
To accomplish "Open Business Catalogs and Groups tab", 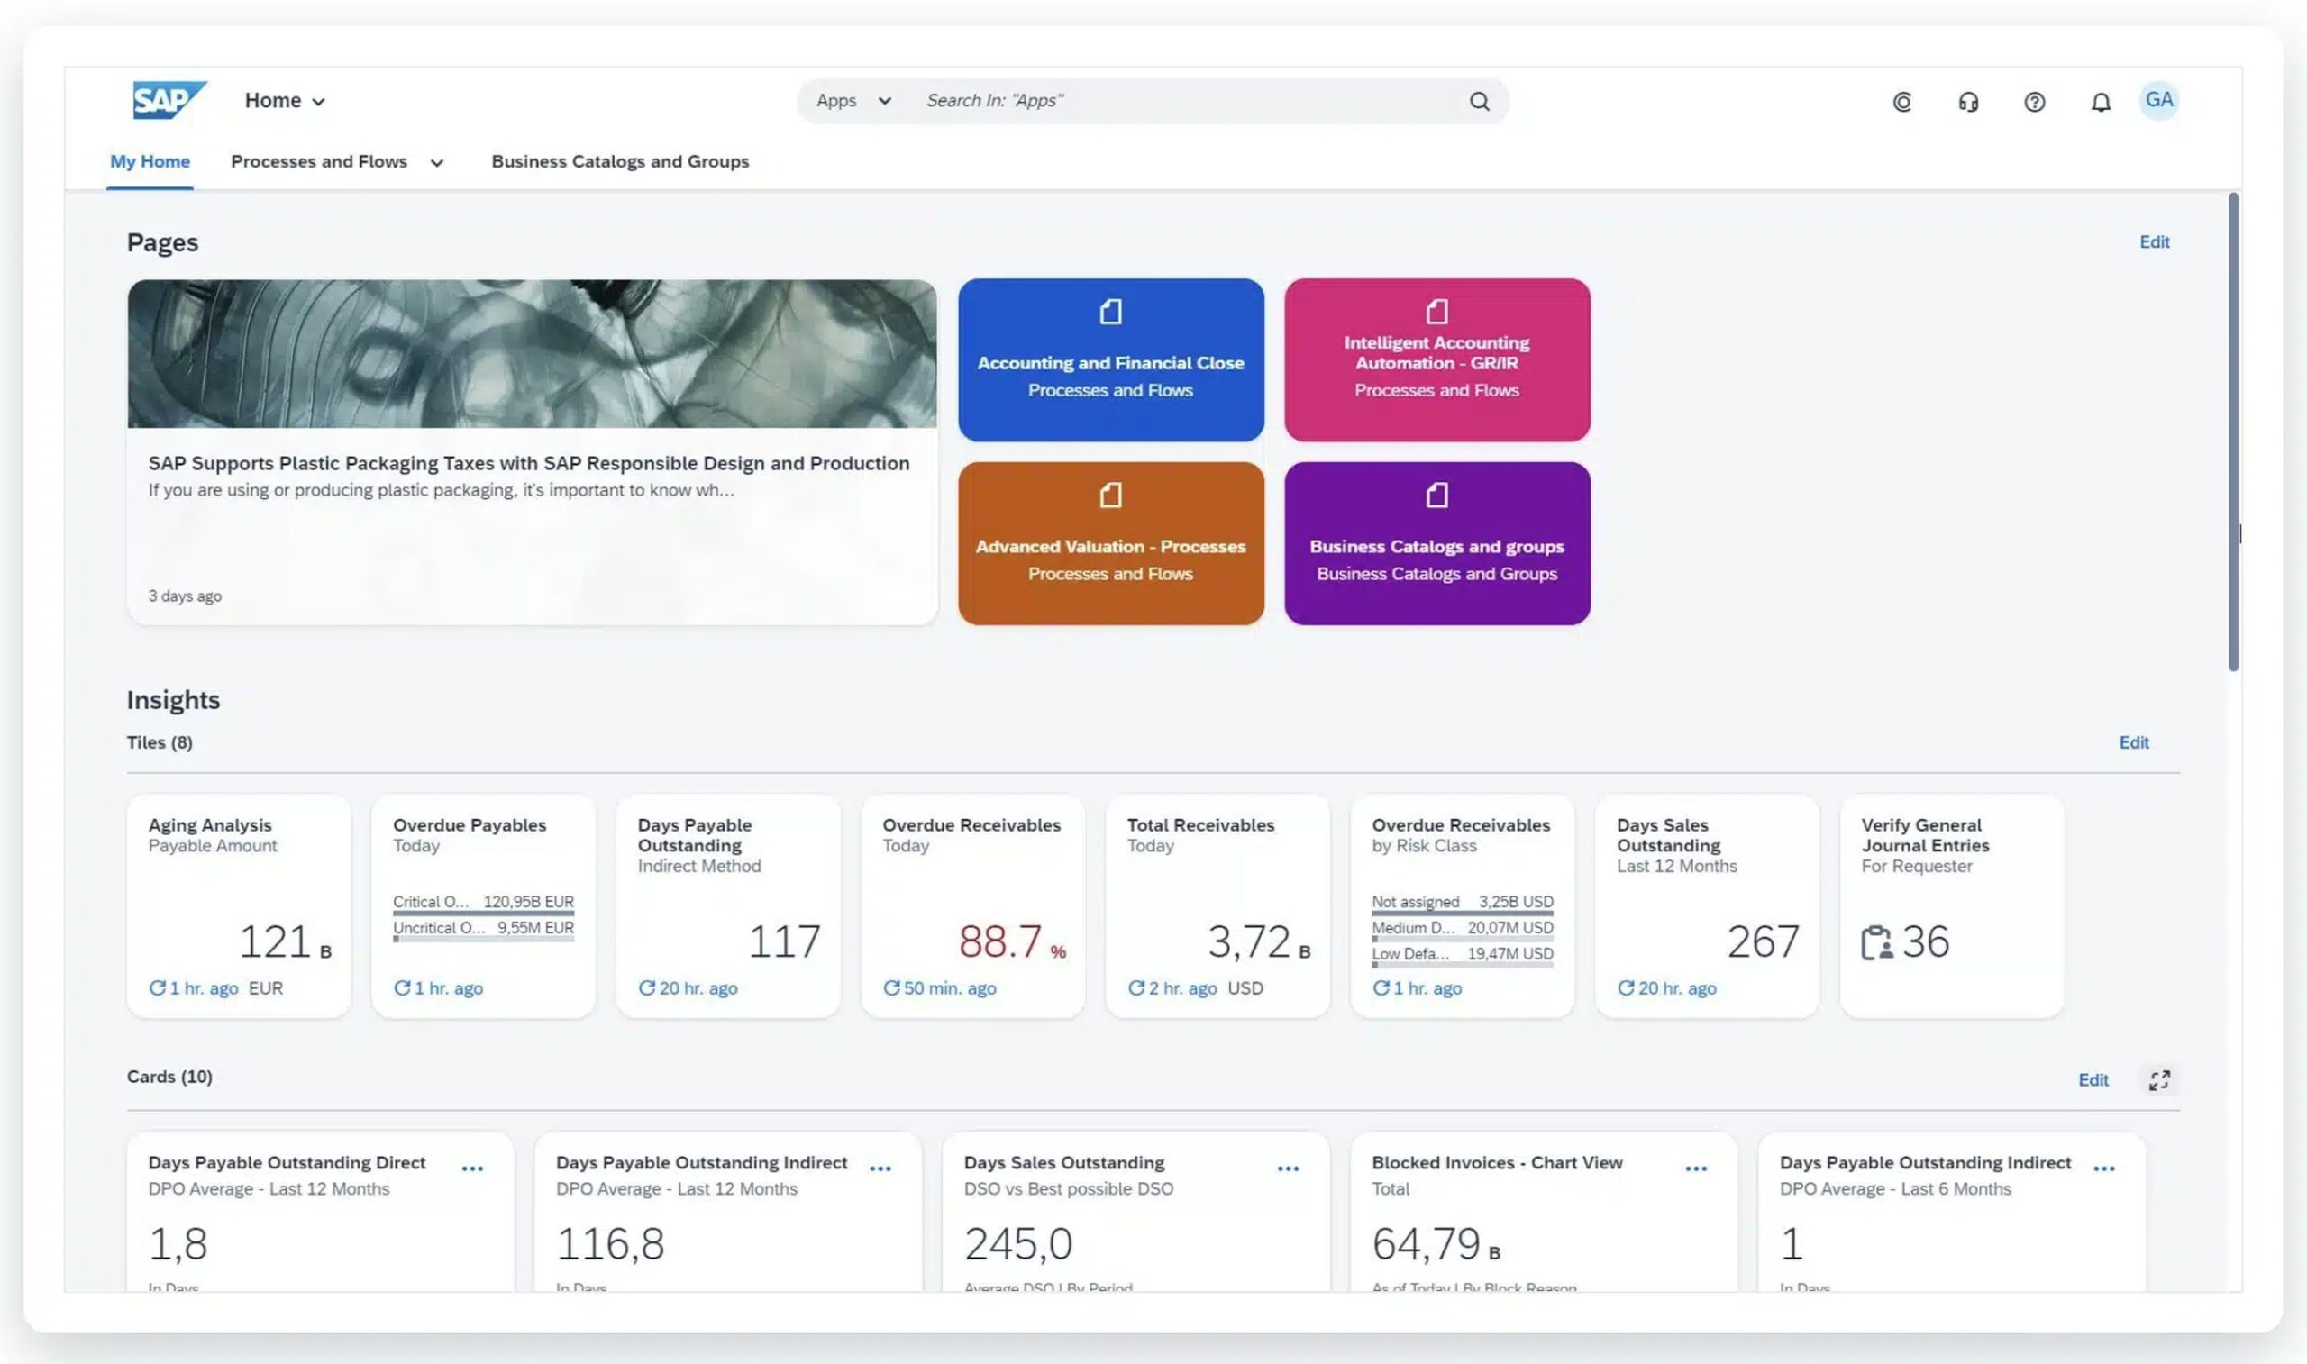I will coord(620,162).
